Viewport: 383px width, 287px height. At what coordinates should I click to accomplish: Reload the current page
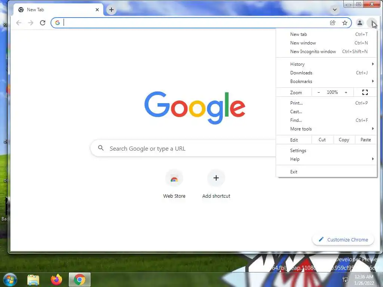click(x=43, y=23)
